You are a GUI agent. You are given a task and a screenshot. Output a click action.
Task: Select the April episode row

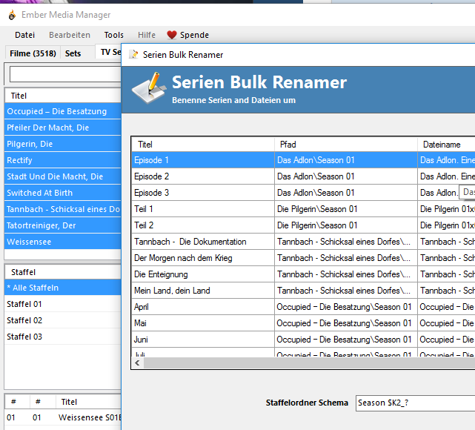(x=303, y=307)
